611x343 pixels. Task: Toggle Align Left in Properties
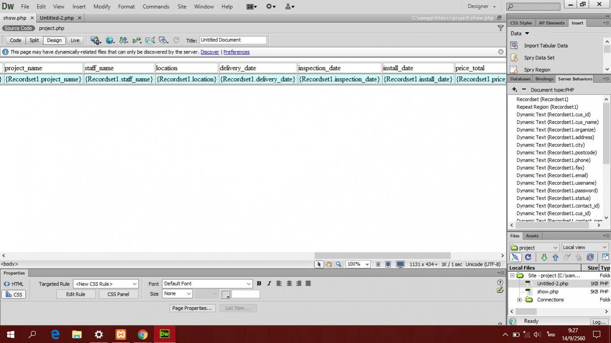click(x=279, y=284)
